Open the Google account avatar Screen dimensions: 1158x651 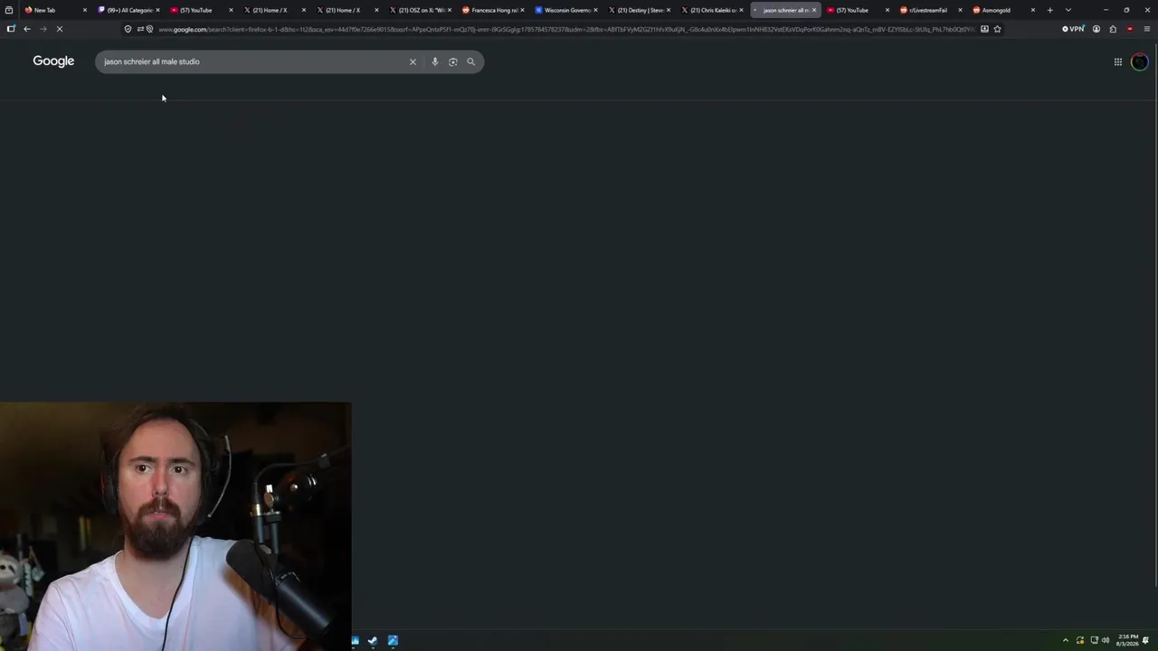pos(1139,61)
